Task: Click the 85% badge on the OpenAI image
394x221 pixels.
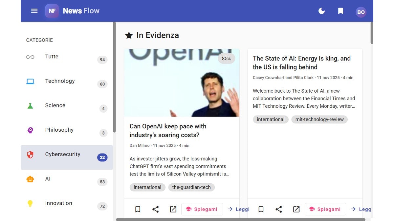Action: tap(227, 59)
